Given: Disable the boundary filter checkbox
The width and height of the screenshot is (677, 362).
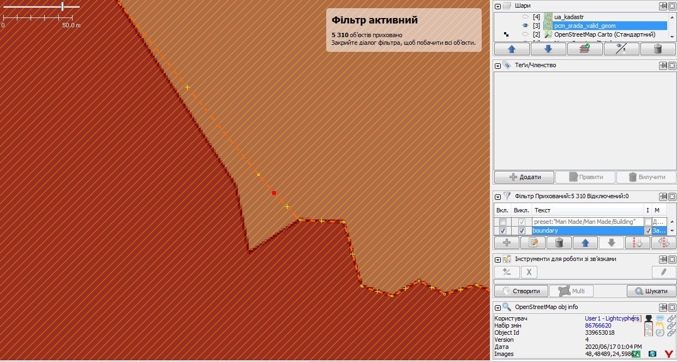Looking at the screenshot, I should [x=502, y=231].
